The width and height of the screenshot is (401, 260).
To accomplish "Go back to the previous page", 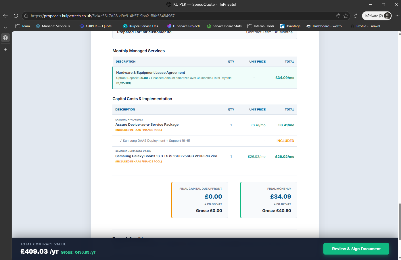I will coord(5,16).
